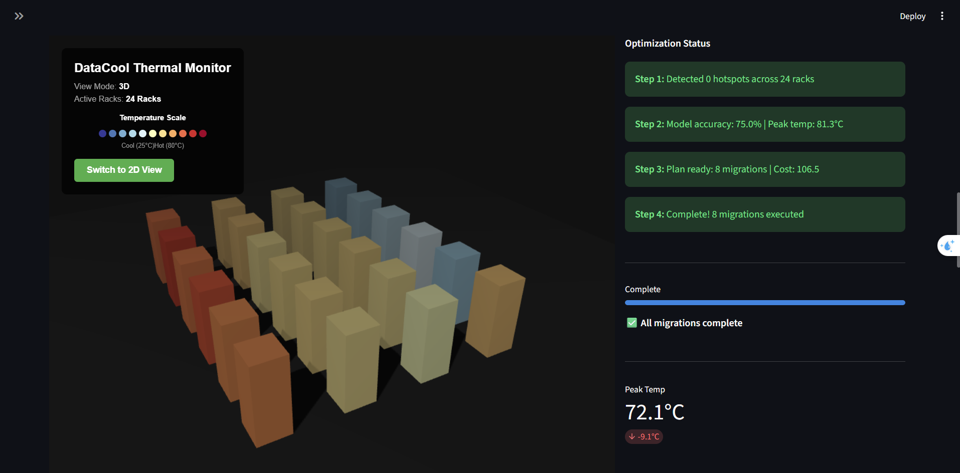Switch to 2D View

[x=124, y=170]
